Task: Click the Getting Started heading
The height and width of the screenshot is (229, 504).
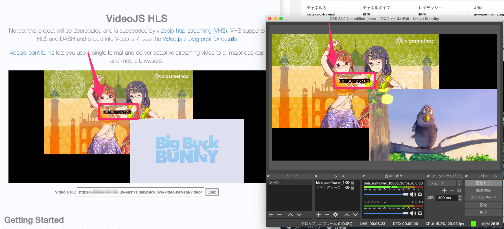Action: (34, 220)
